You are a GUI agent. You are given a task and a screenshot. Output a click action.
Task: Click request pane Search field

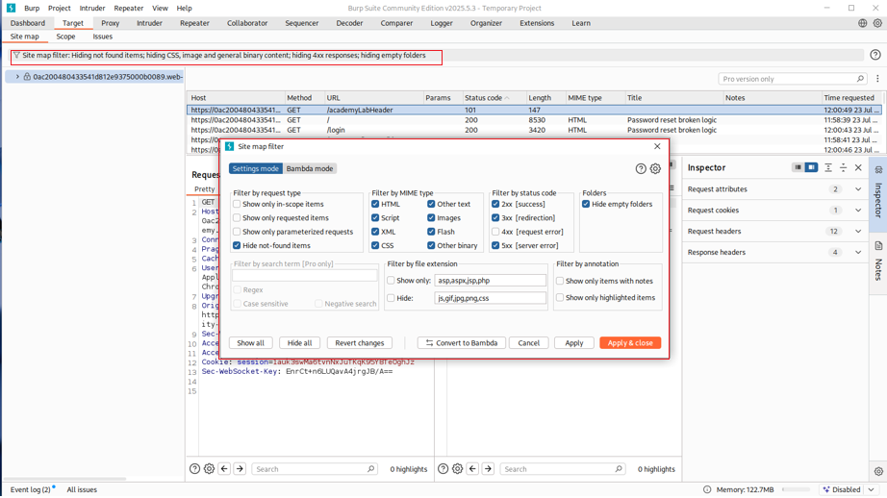pyautogui.click(x=314, y=468)
